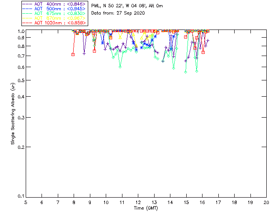Viewport: 274px width, 219px height.
Task: Select the AOT 500nm legend entry
Action: (60, 9)
